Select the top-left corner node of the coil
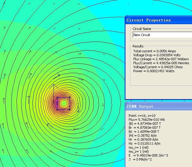Screen dimensions: 192x167 [57, 98]
